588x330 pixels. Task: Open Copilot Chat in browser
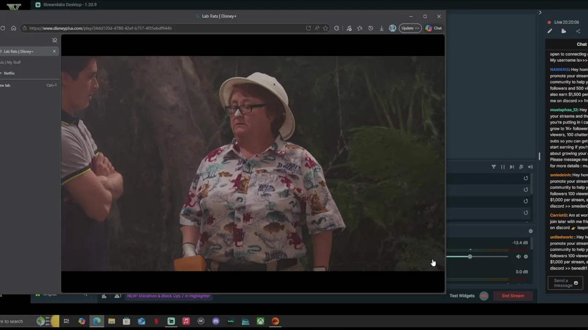(434, 28)
